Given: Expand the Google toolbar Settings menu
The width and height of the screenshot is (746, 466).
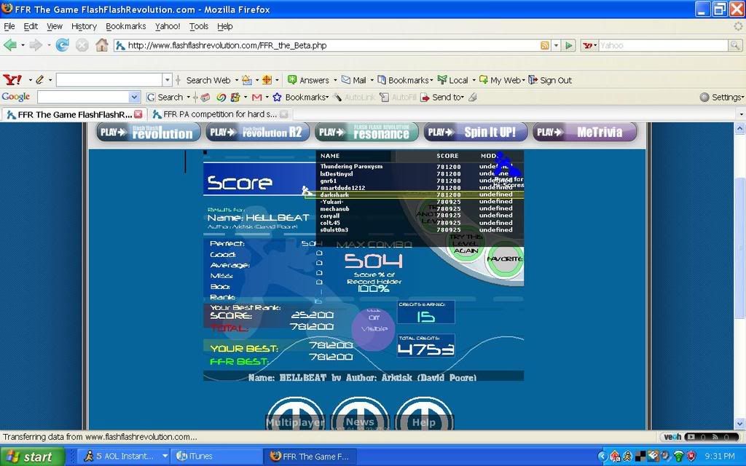Looking at the screenshot, I should pyautogui.click(x=722, y=97).
